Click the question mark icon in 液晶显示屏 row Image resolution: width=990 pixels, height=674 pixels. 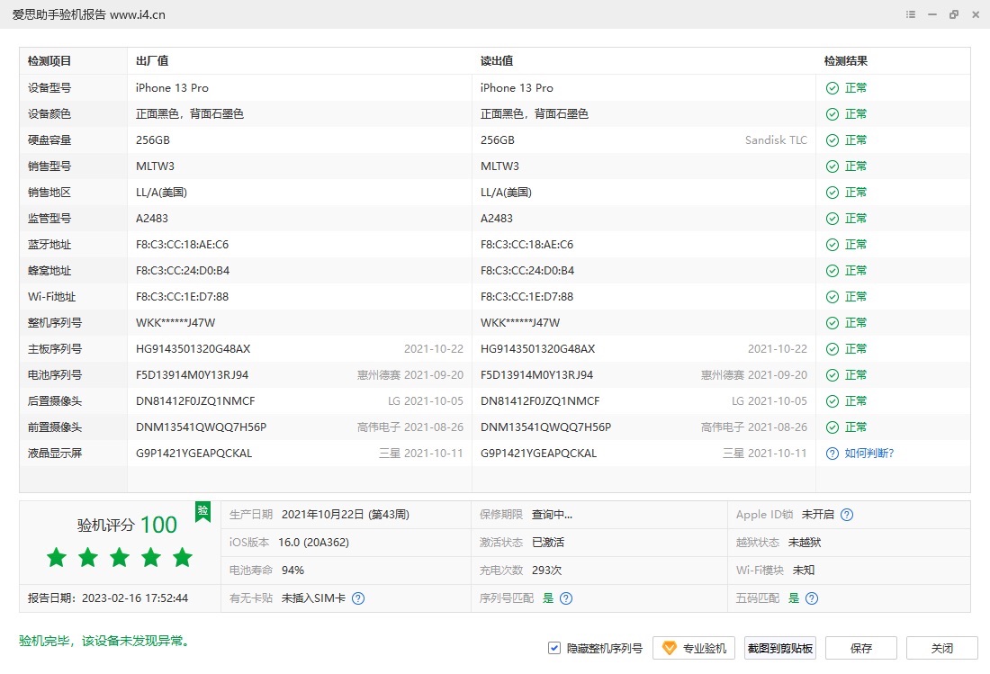click(x=832, y=454)
